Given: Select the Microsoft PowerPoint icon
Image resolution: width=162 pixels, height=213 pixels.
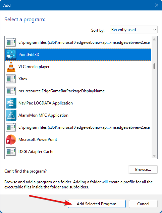Looking at the screenshot, I should point(11,140).
